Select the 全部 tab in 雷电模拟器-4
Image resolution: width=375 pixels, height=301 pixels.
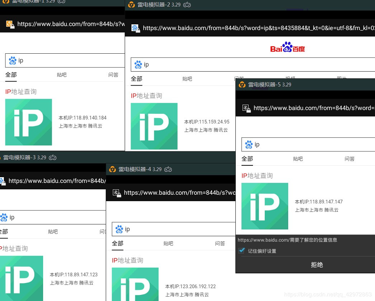118,243
